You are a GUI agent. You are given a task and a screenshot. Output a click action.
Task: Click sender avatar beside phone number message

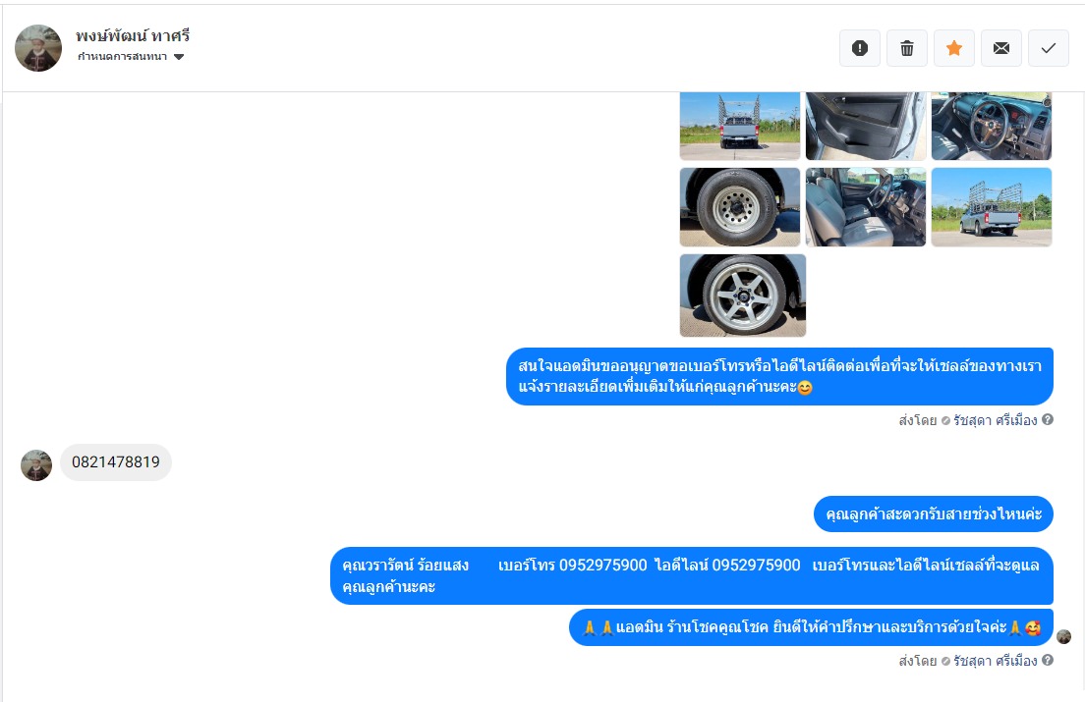point(36,465)
